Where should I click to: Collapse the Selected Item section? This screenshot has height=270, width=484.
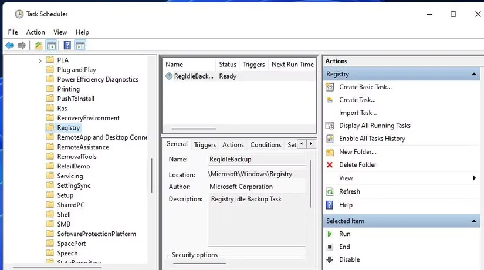(x=473, y=221)
